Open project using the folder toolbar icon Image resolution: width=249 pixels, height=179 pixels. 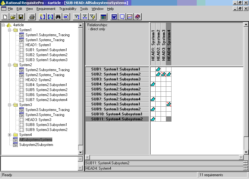(x=13, y=17)
